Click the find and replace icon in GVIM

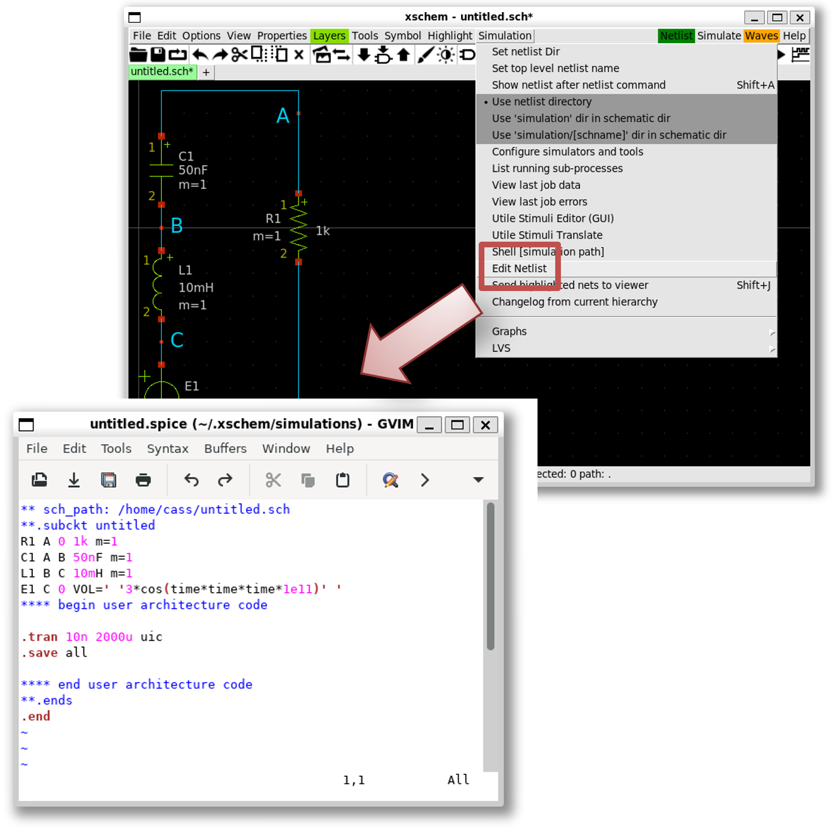pyautogui.click(x=390, y=480)
